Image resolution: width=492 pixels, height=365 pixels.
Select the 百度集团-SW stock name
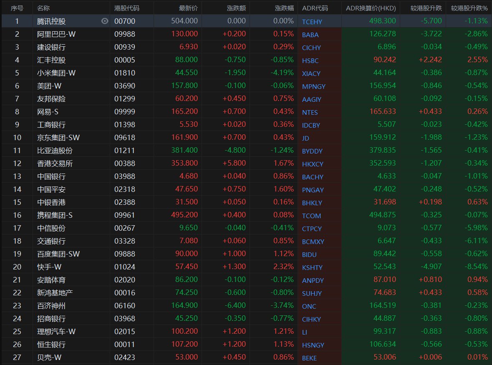pyautogui.click(x=58, y=254)
